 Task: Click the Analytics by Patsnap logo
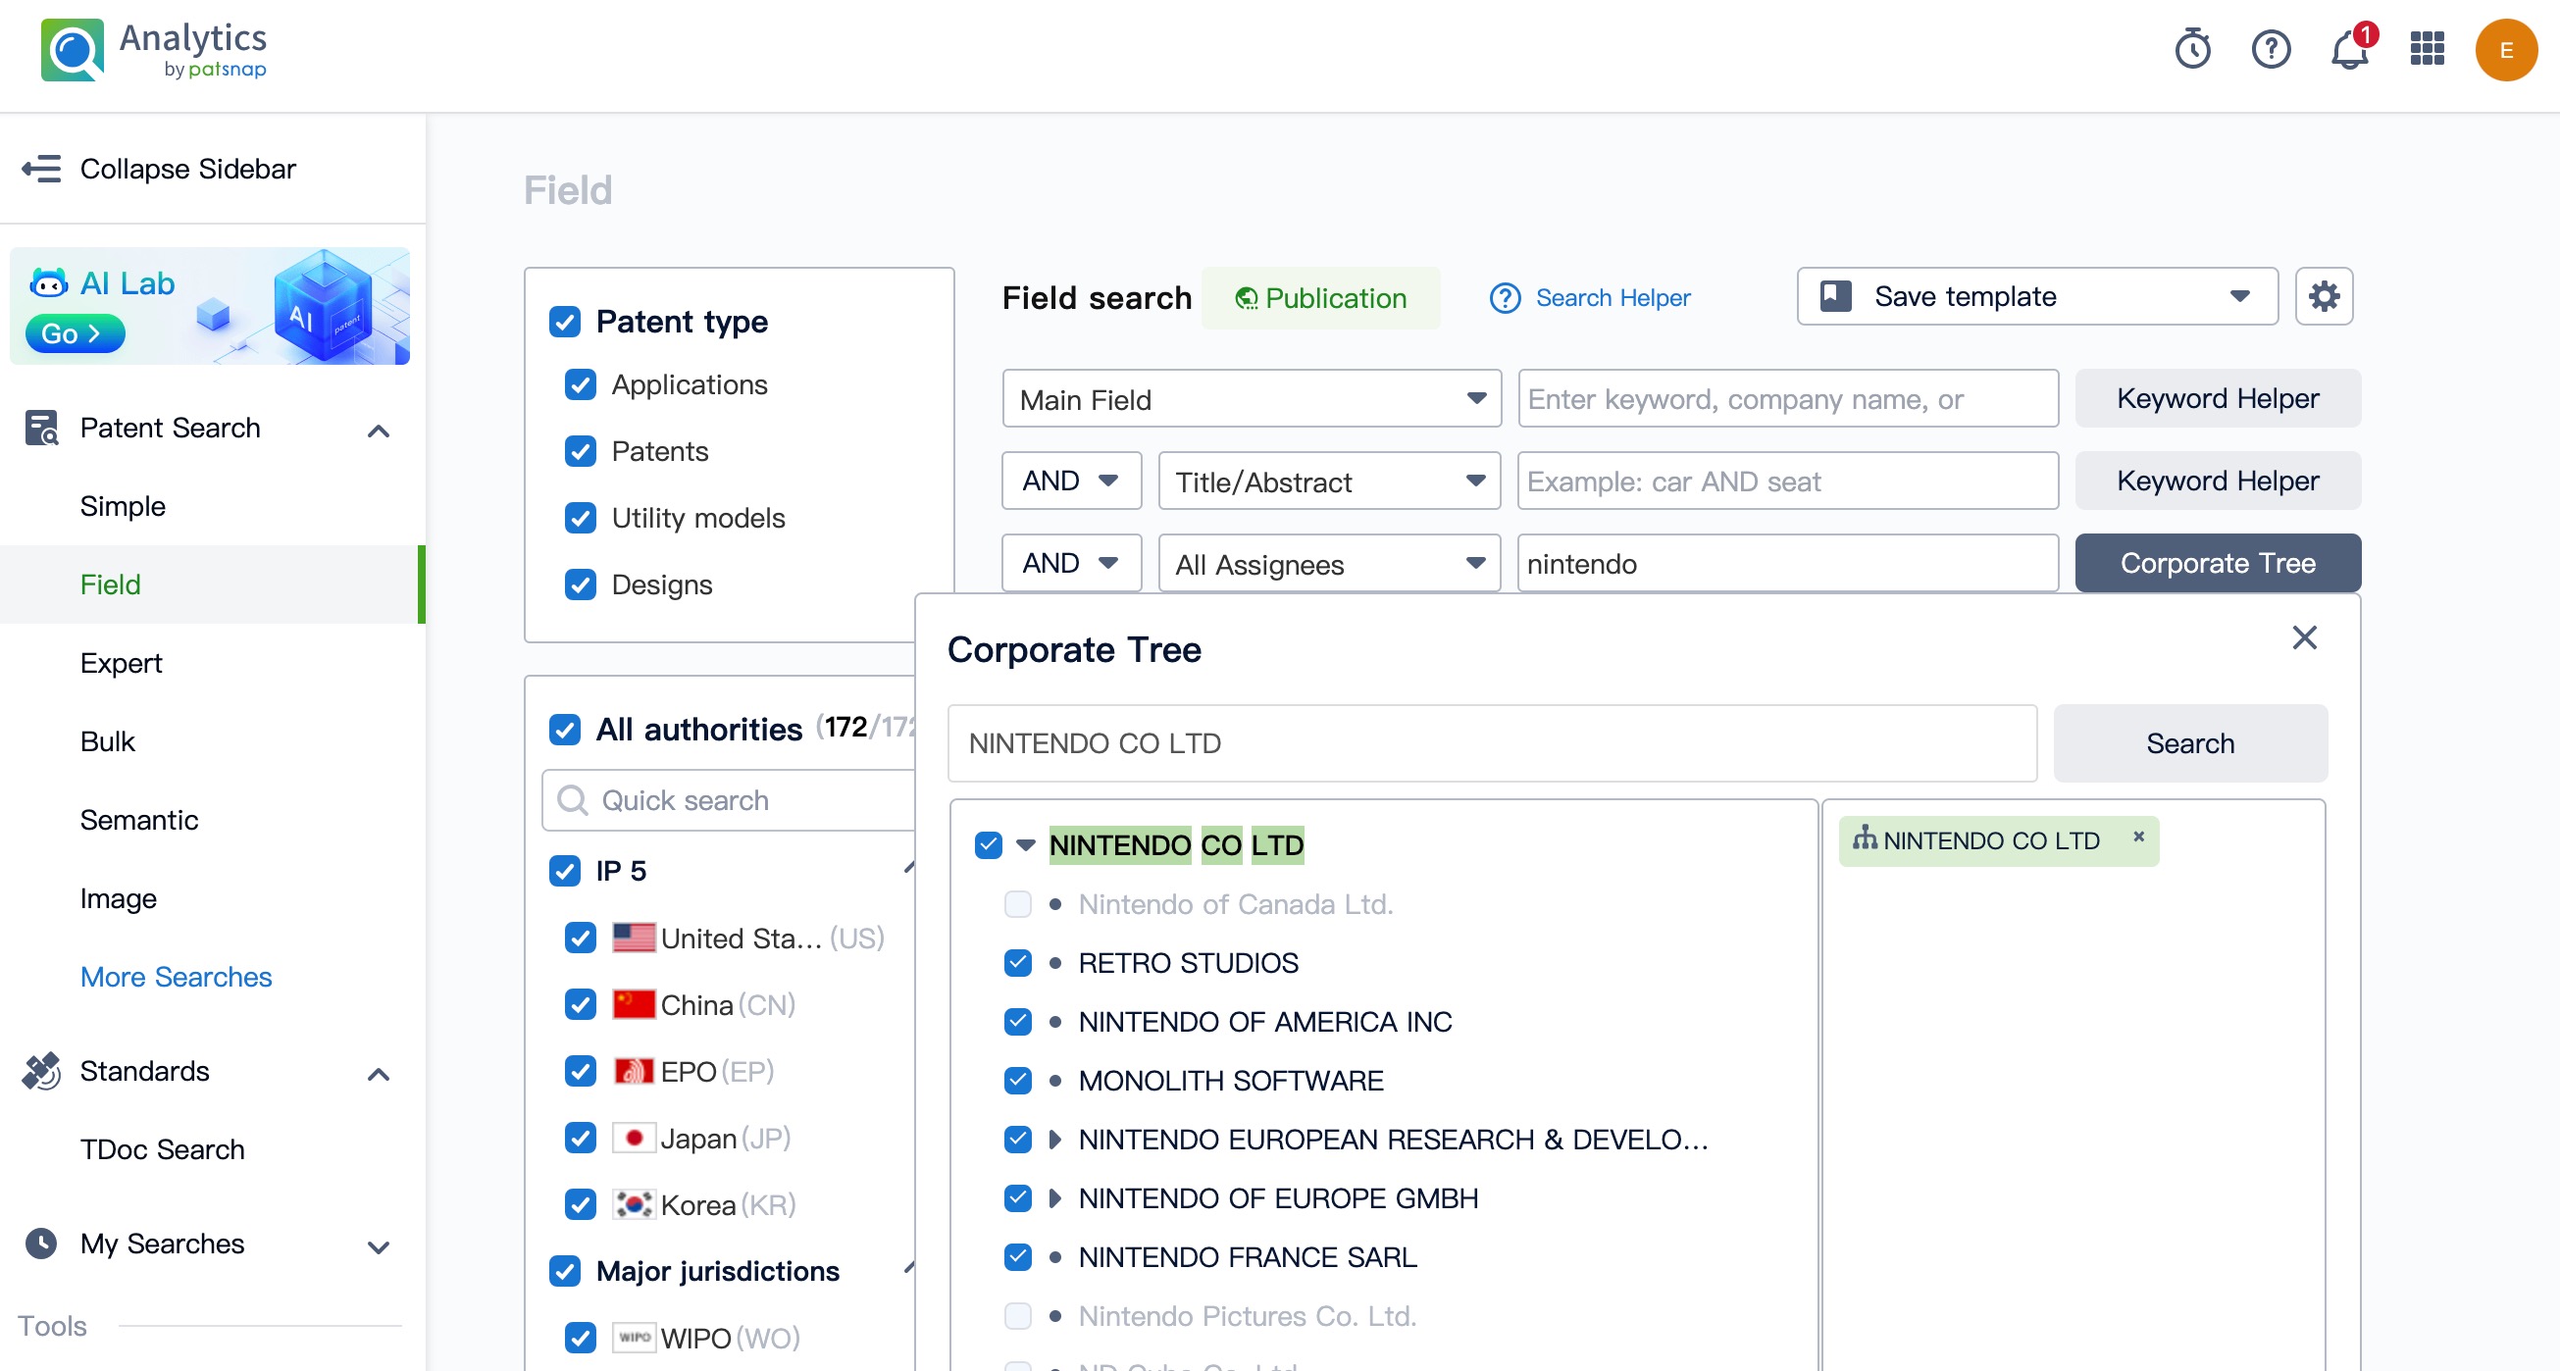[x=154, y=50]
